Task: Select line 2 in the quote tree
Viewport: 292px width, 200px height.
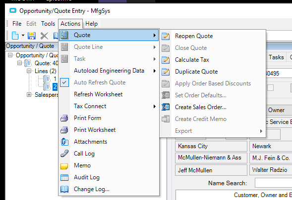Action: pyautogui.click(x=55, y=86)
